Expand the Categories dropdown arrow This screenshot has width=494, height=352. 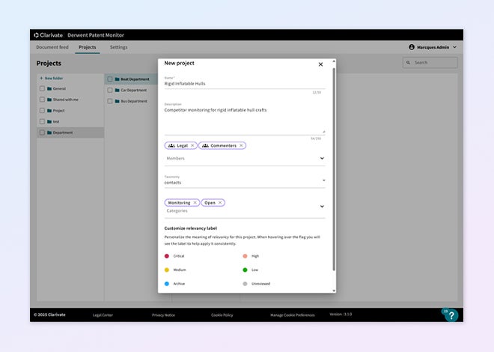[322, 207]
